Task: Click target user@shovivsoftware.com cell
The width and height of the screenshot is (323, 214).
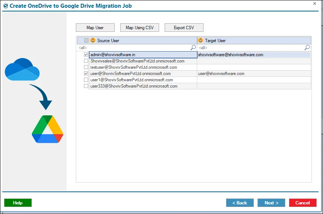Action: (254, 74)
